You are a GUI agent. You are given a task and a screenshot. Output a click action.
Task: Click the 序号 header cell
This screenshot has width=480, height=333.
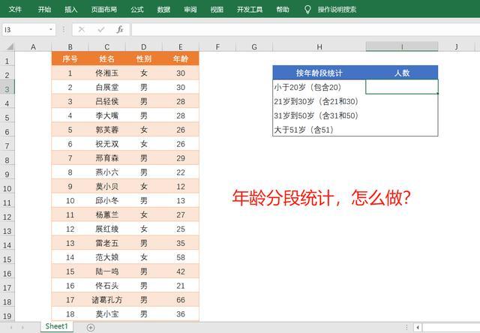point(70,58)
